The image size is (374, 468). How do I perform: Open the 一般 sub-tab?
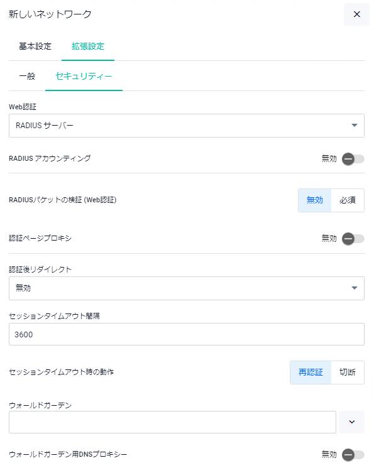coord(27,77)
